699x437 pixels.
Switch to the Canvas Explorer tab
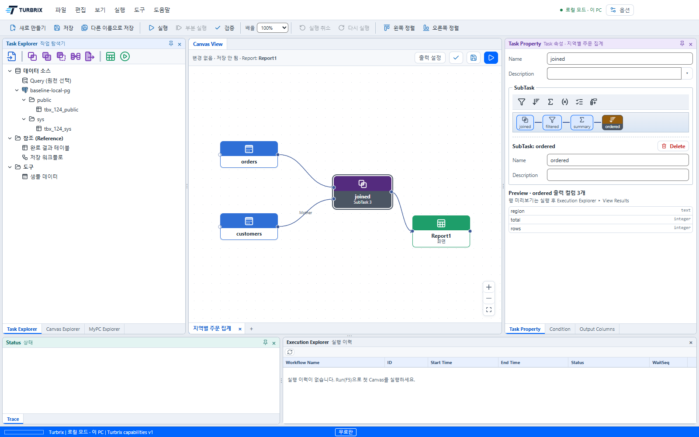[63, 329]
